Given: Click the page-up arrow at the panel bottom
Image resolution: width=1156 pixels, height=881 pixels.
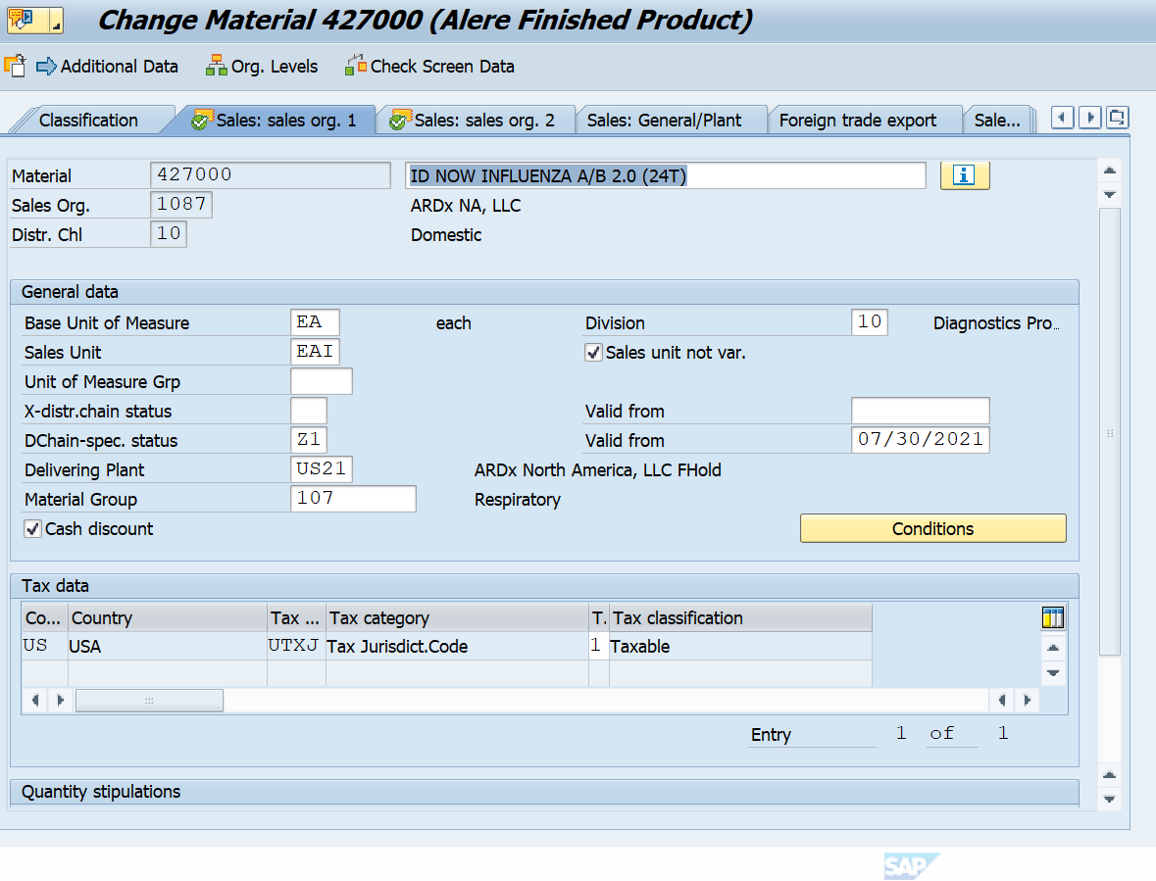Looking at the screenshot, I should (1110, 775).
